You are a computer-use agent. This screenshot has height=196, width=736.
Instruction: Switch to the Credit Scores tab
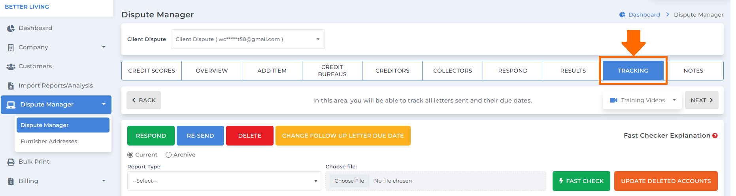point(152,71)
